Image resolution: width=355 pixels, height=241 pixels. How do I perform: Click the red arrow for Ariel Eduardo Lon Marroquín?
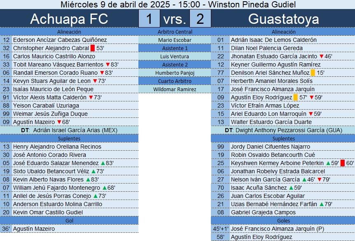[311, 114]
